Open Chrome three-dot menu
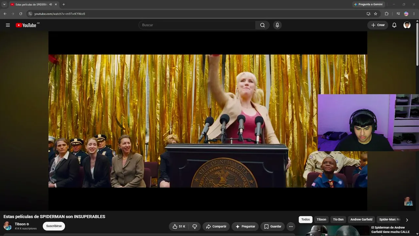 [414, 14]
